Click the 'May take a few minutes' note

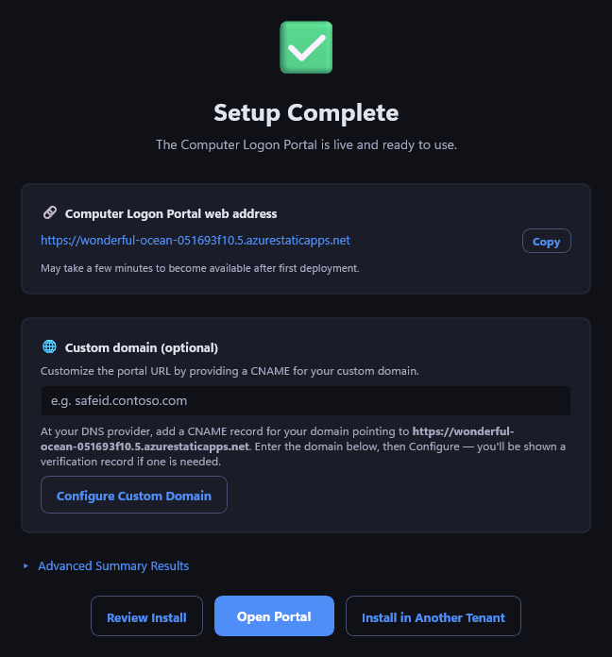click(x=200, y=268)
